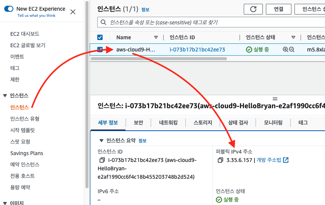
Task: Open 스팟 요청 in the sidebar
Action: pos(20,142)
